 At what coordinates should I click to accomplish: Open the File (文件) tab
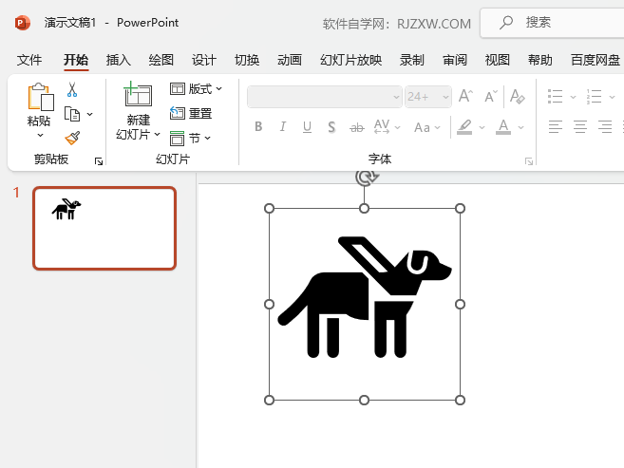29,60
